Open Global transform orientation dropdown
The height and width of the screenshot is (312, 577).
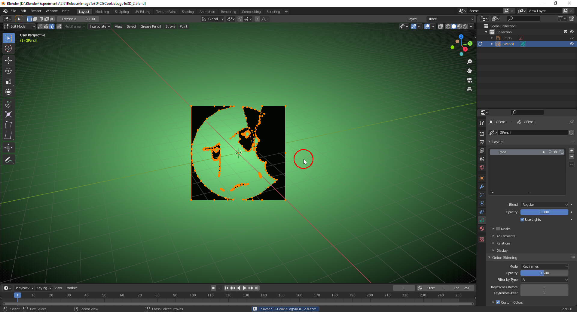point(213,19)
